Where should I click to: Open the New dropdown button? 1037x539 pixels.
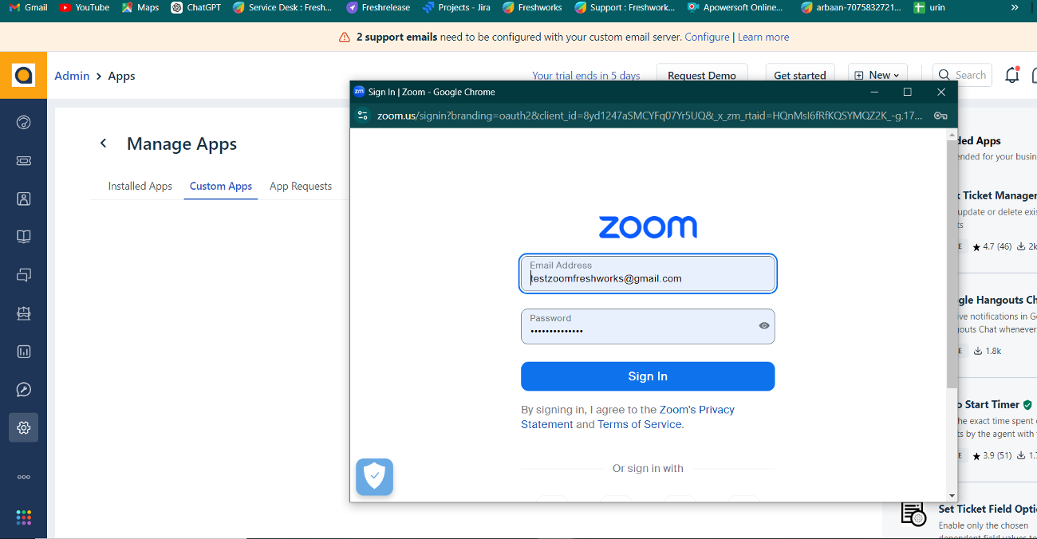(877, 75)
